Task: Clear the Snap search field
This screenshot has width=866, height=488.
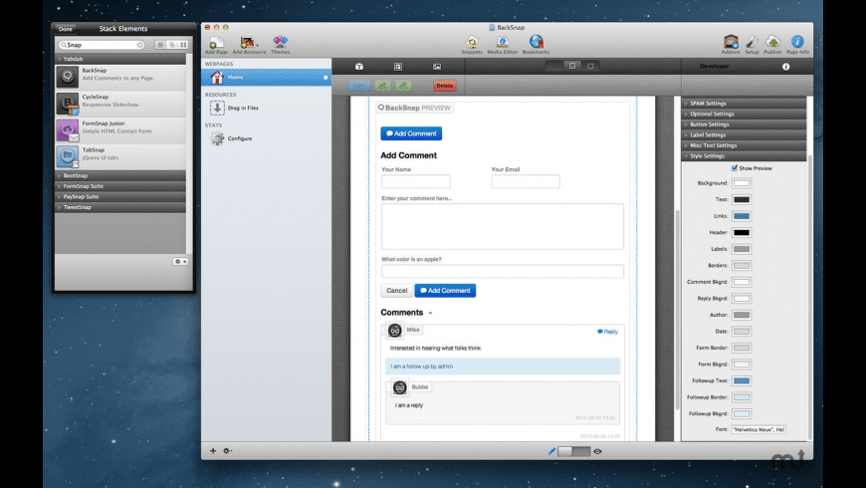Action: point(140,45)
